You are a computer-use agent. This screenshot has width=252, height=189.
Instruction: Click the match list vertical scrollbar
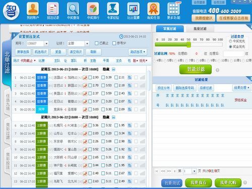tap(149, 81)
